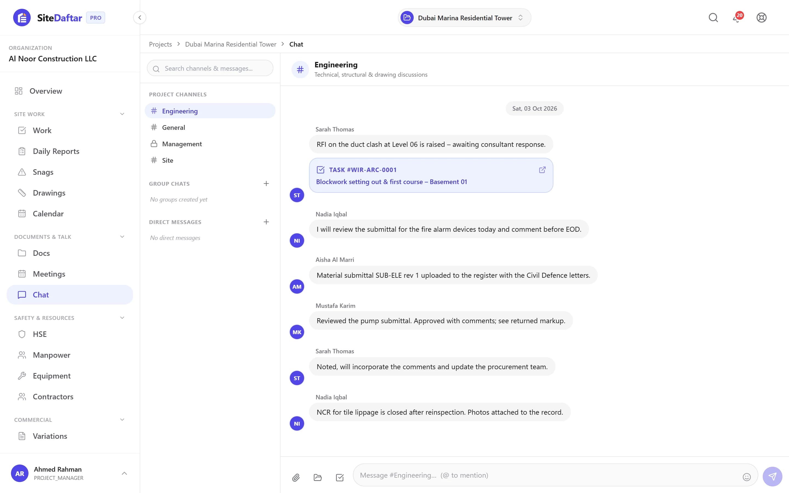Open notifications bell with 20 badge
This screenshot has width=789, height=493.
pyautogui.click(x=737, y=18)
